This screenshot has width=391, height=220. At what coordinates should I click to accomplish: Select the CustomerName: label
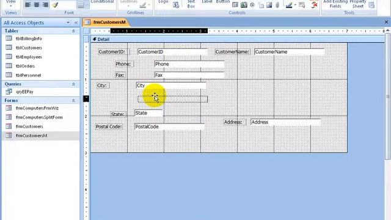[x=232, y=52]
